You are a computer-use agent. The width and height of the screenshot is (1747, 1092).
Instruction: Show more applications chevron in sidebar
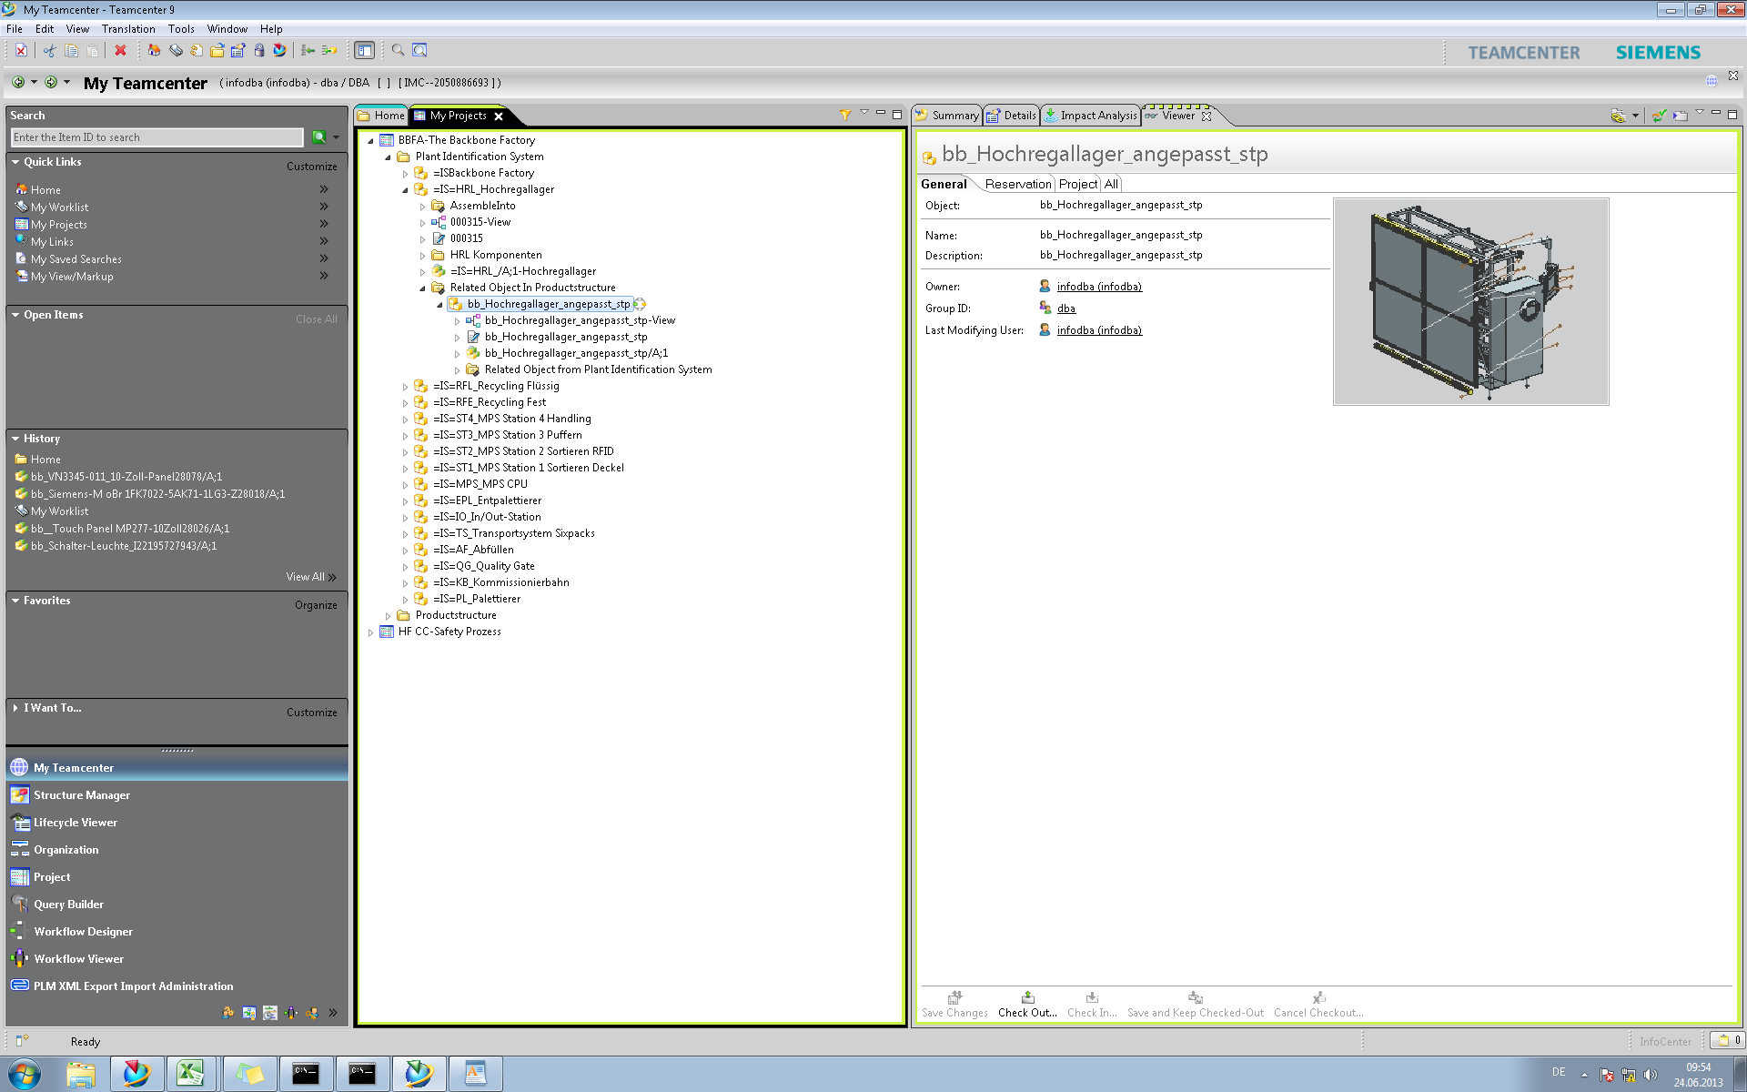(x=333, y=1013)
